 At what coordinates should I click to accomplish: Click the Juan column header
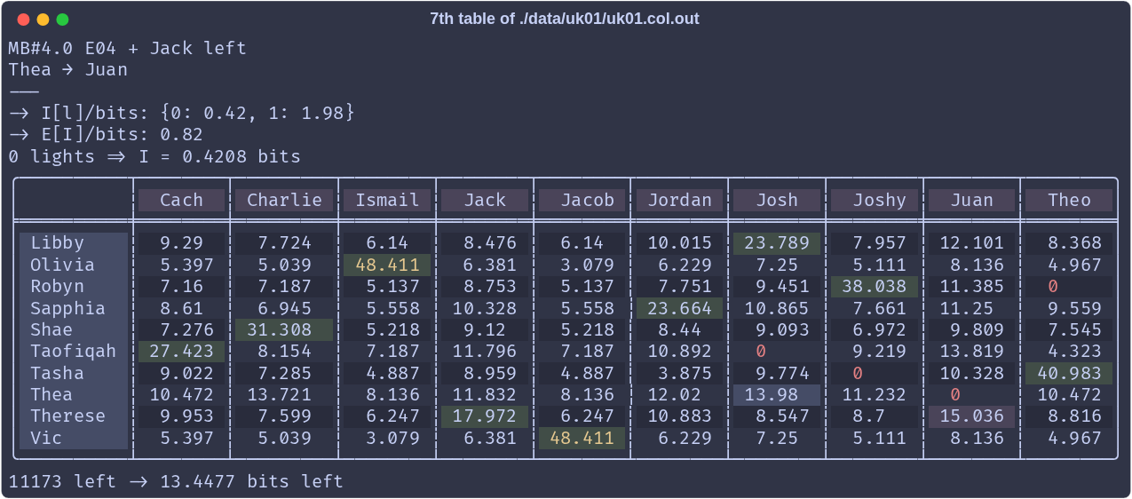tap(971, 200)
